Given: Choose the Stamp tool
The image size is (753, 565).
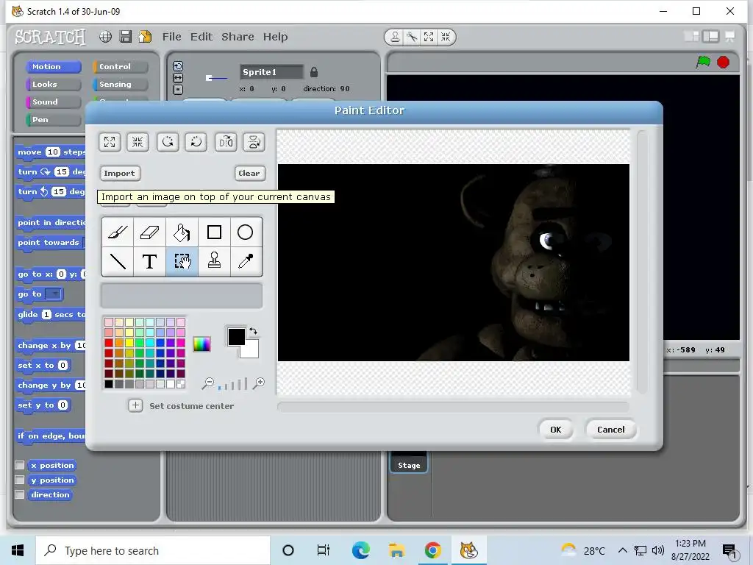Looking at the screenshot, I should [214, 261].
